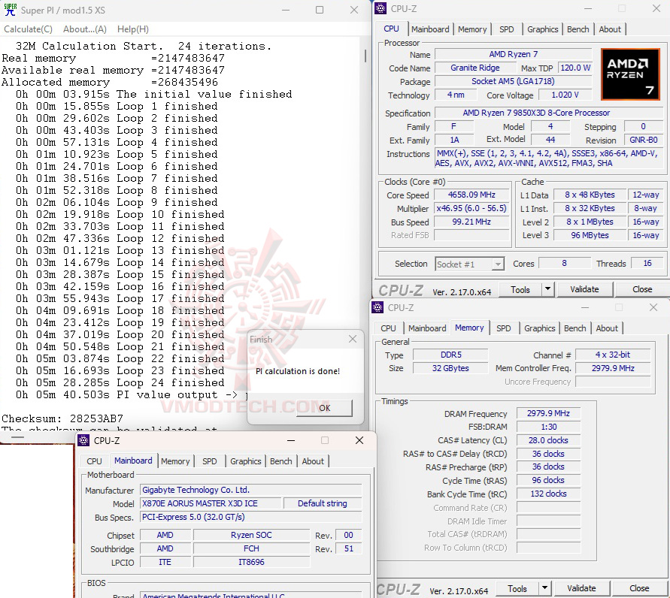Close the Finish dialog with its X
The height and width of the screenshot is (598, 670).
coord(353,339)
